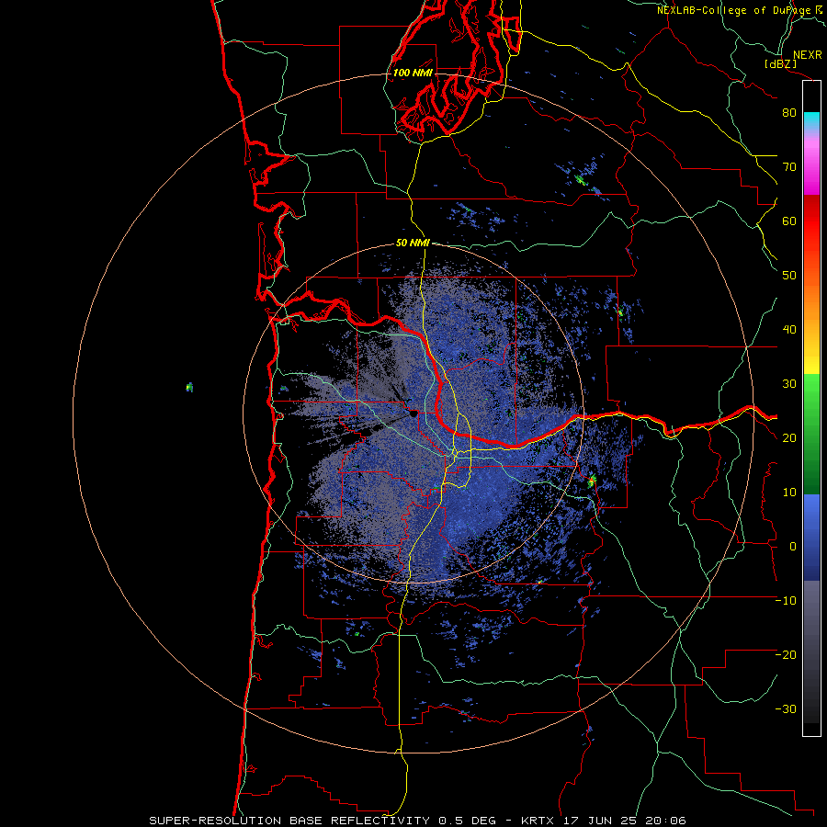
Task: Click the 0 value on the dBZ scale
Action: (x=793, y=547)
